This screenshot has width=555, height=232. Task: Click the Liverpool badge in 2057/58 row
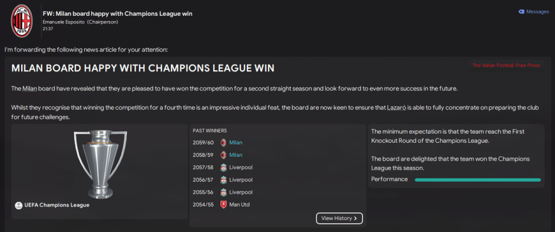click(x=223, y=168)
